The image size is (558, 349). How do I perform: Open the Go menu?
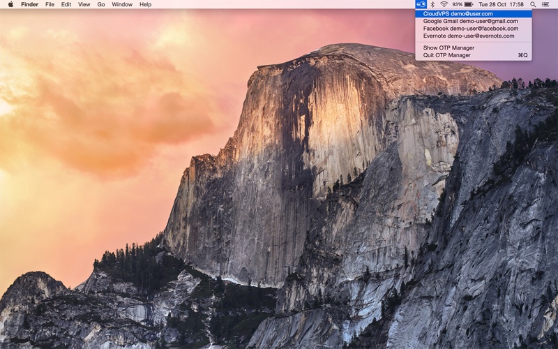click(101, 4)
